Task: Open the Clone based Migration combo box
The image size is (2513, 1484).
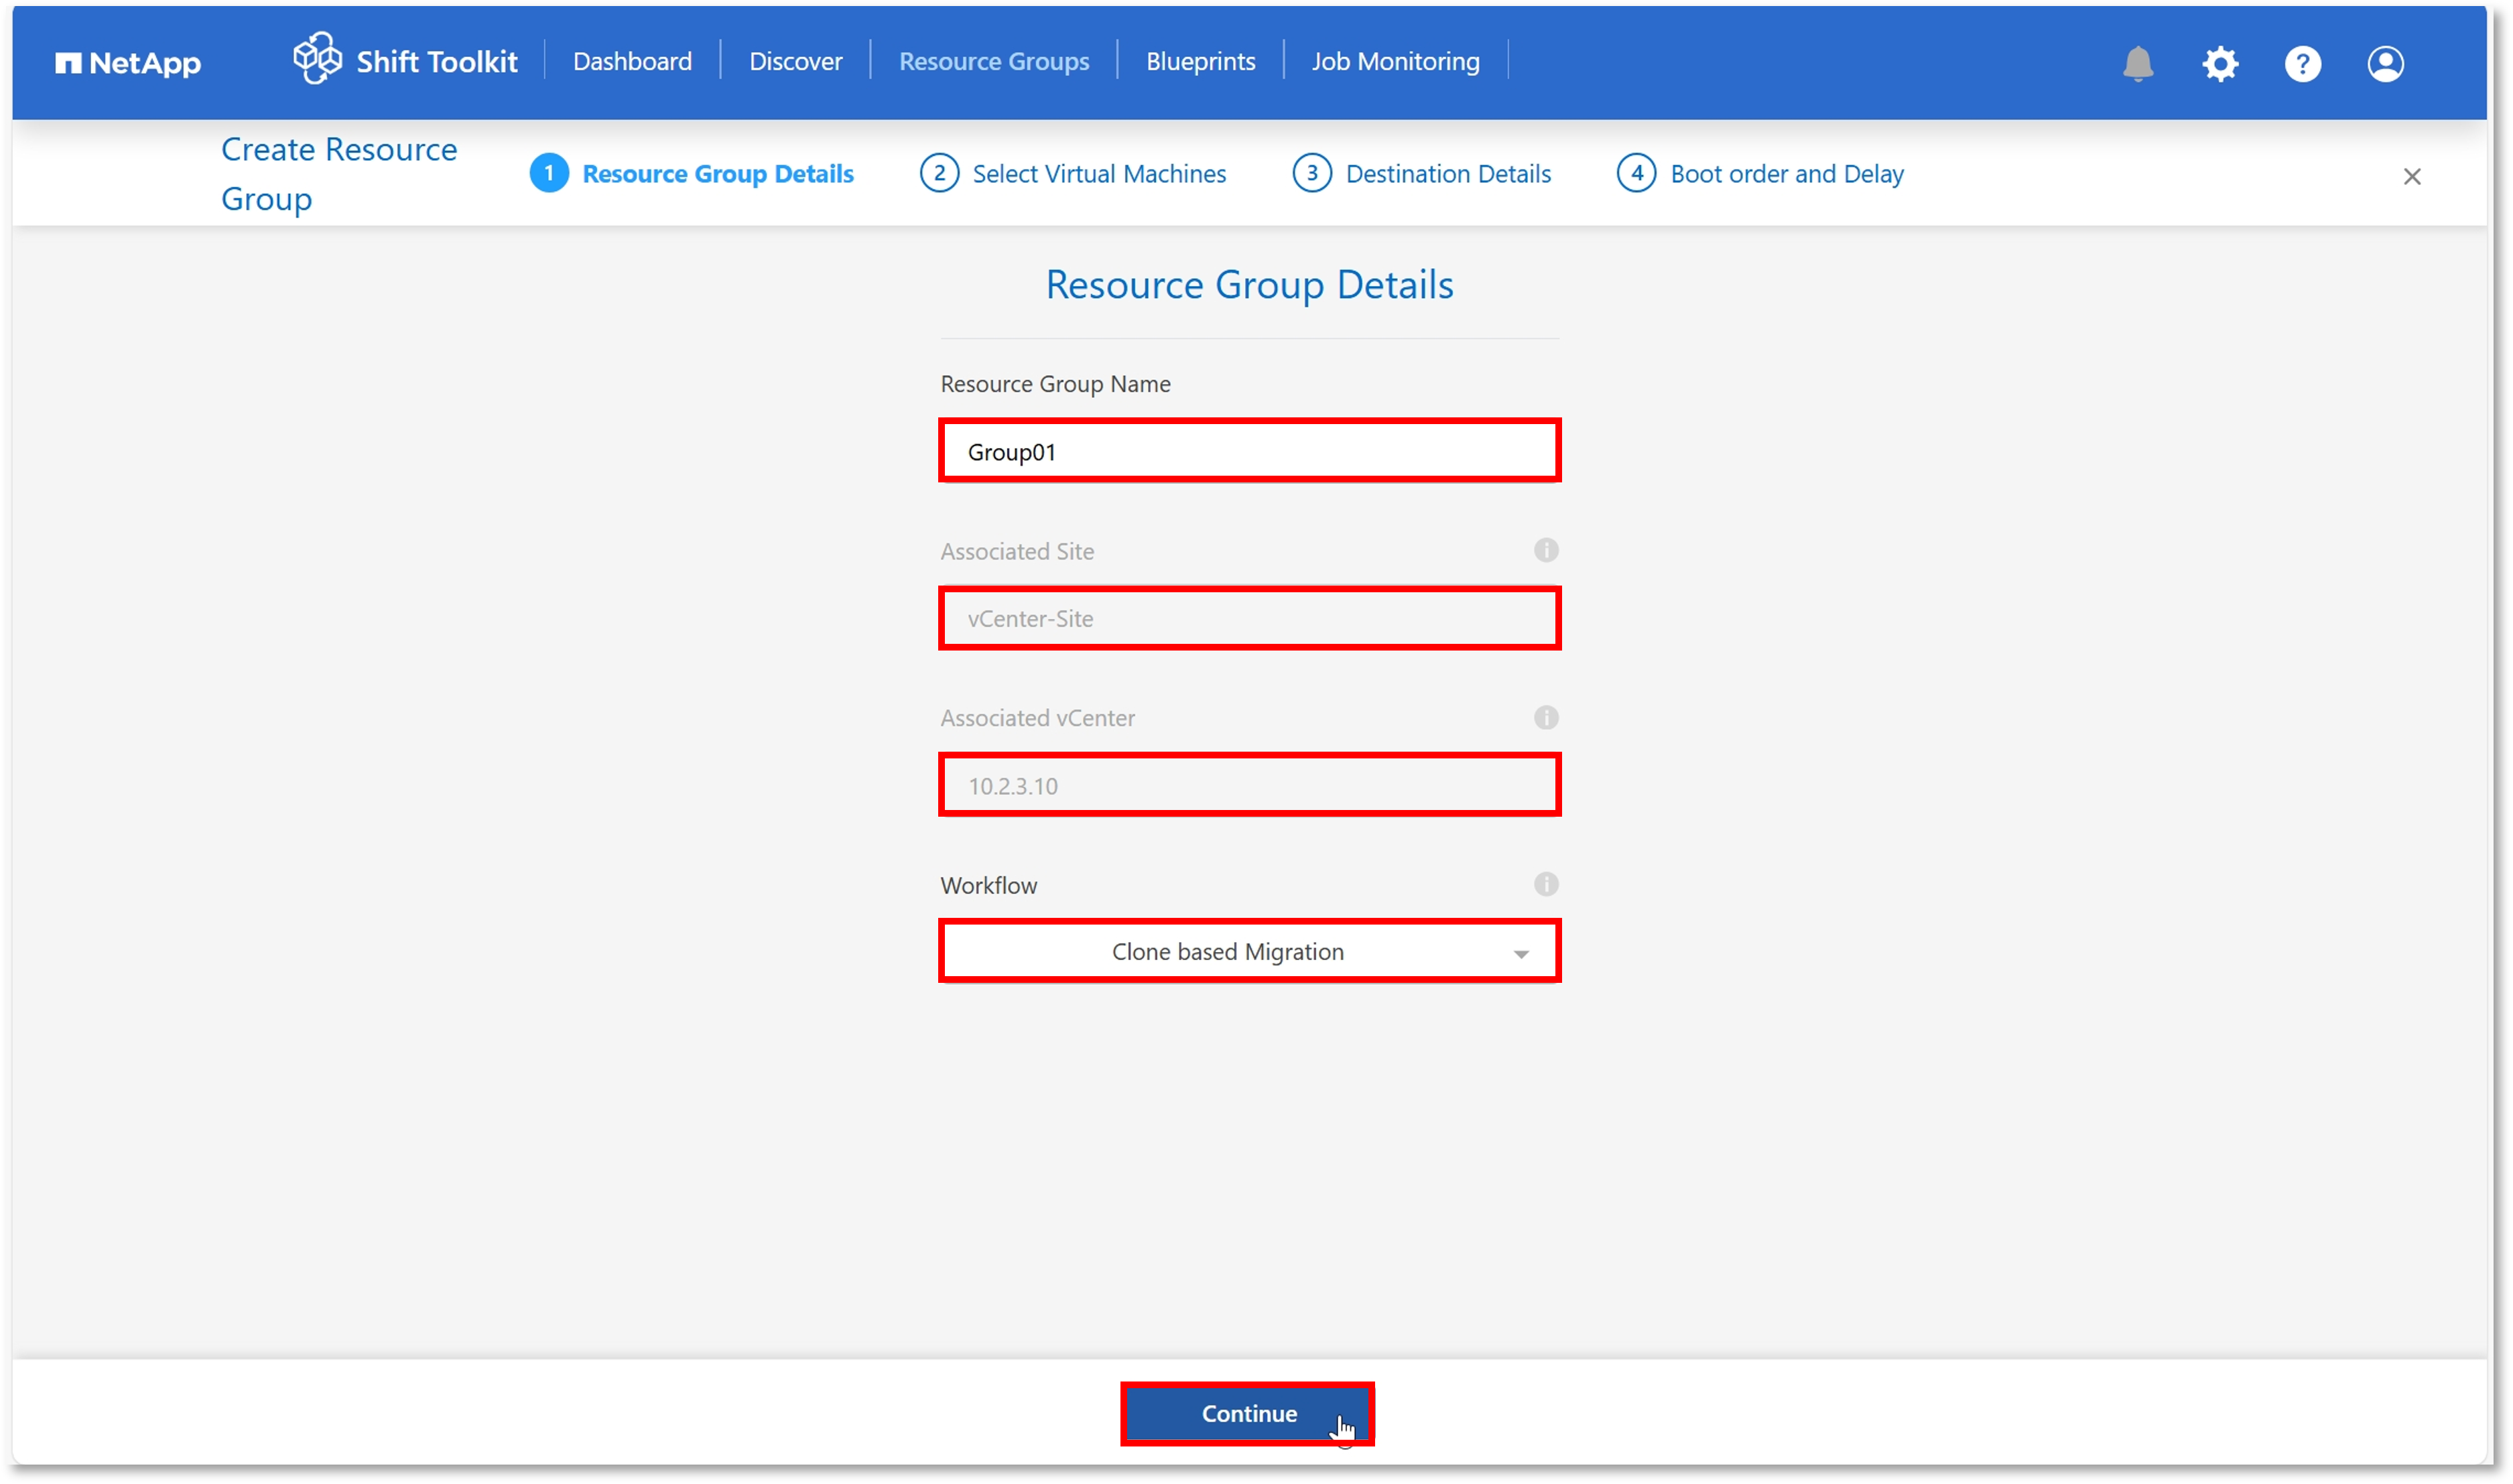Action: [x=1249, y=951]
